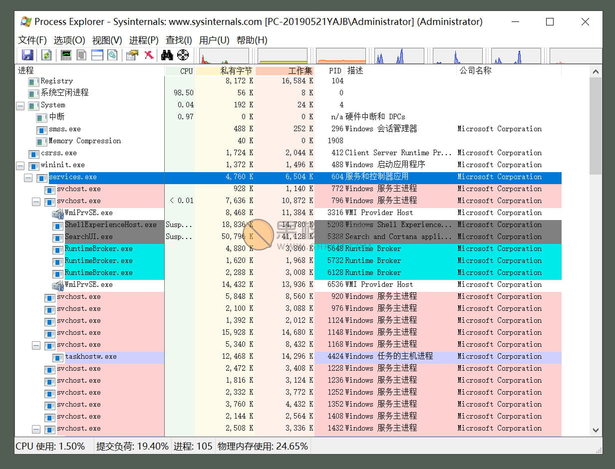Open the 选项(O) menu
615x469 pixels.
point(68,40)
